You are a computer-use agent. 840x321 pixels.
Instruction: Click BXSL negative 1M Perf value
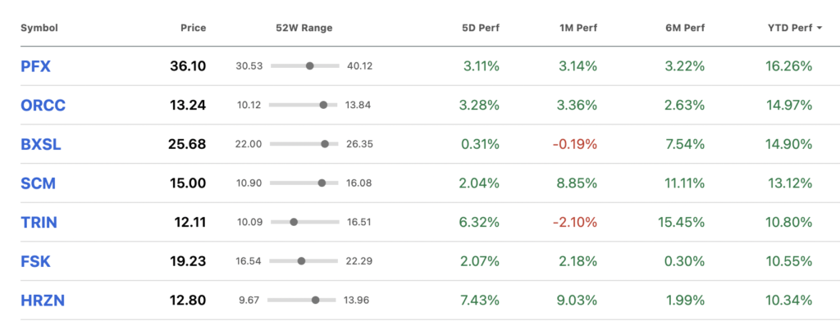click(x=575, y=144)
